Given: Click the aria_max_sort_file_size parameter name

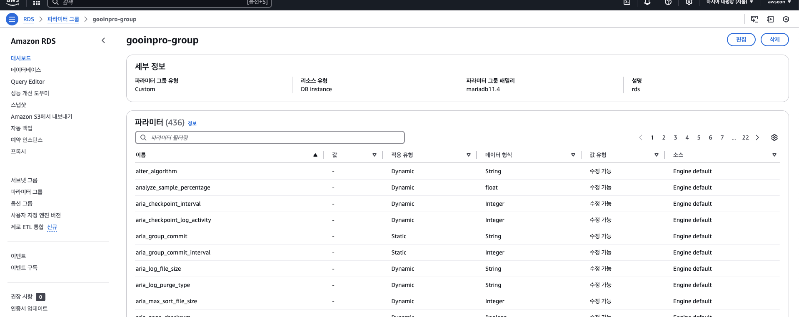Looking at the screenshot, I should (x=166, y=301).
